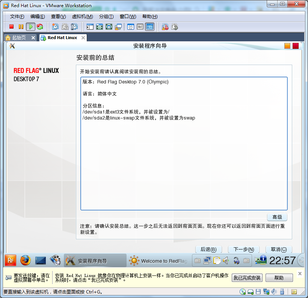The image size is (308, 298).
Task: Select the highlighted console view icon
Action: coord(149,27)
